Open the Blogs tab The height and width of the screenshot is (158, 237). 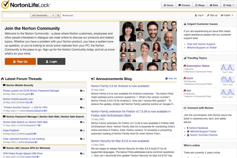[x=200, y=5]
